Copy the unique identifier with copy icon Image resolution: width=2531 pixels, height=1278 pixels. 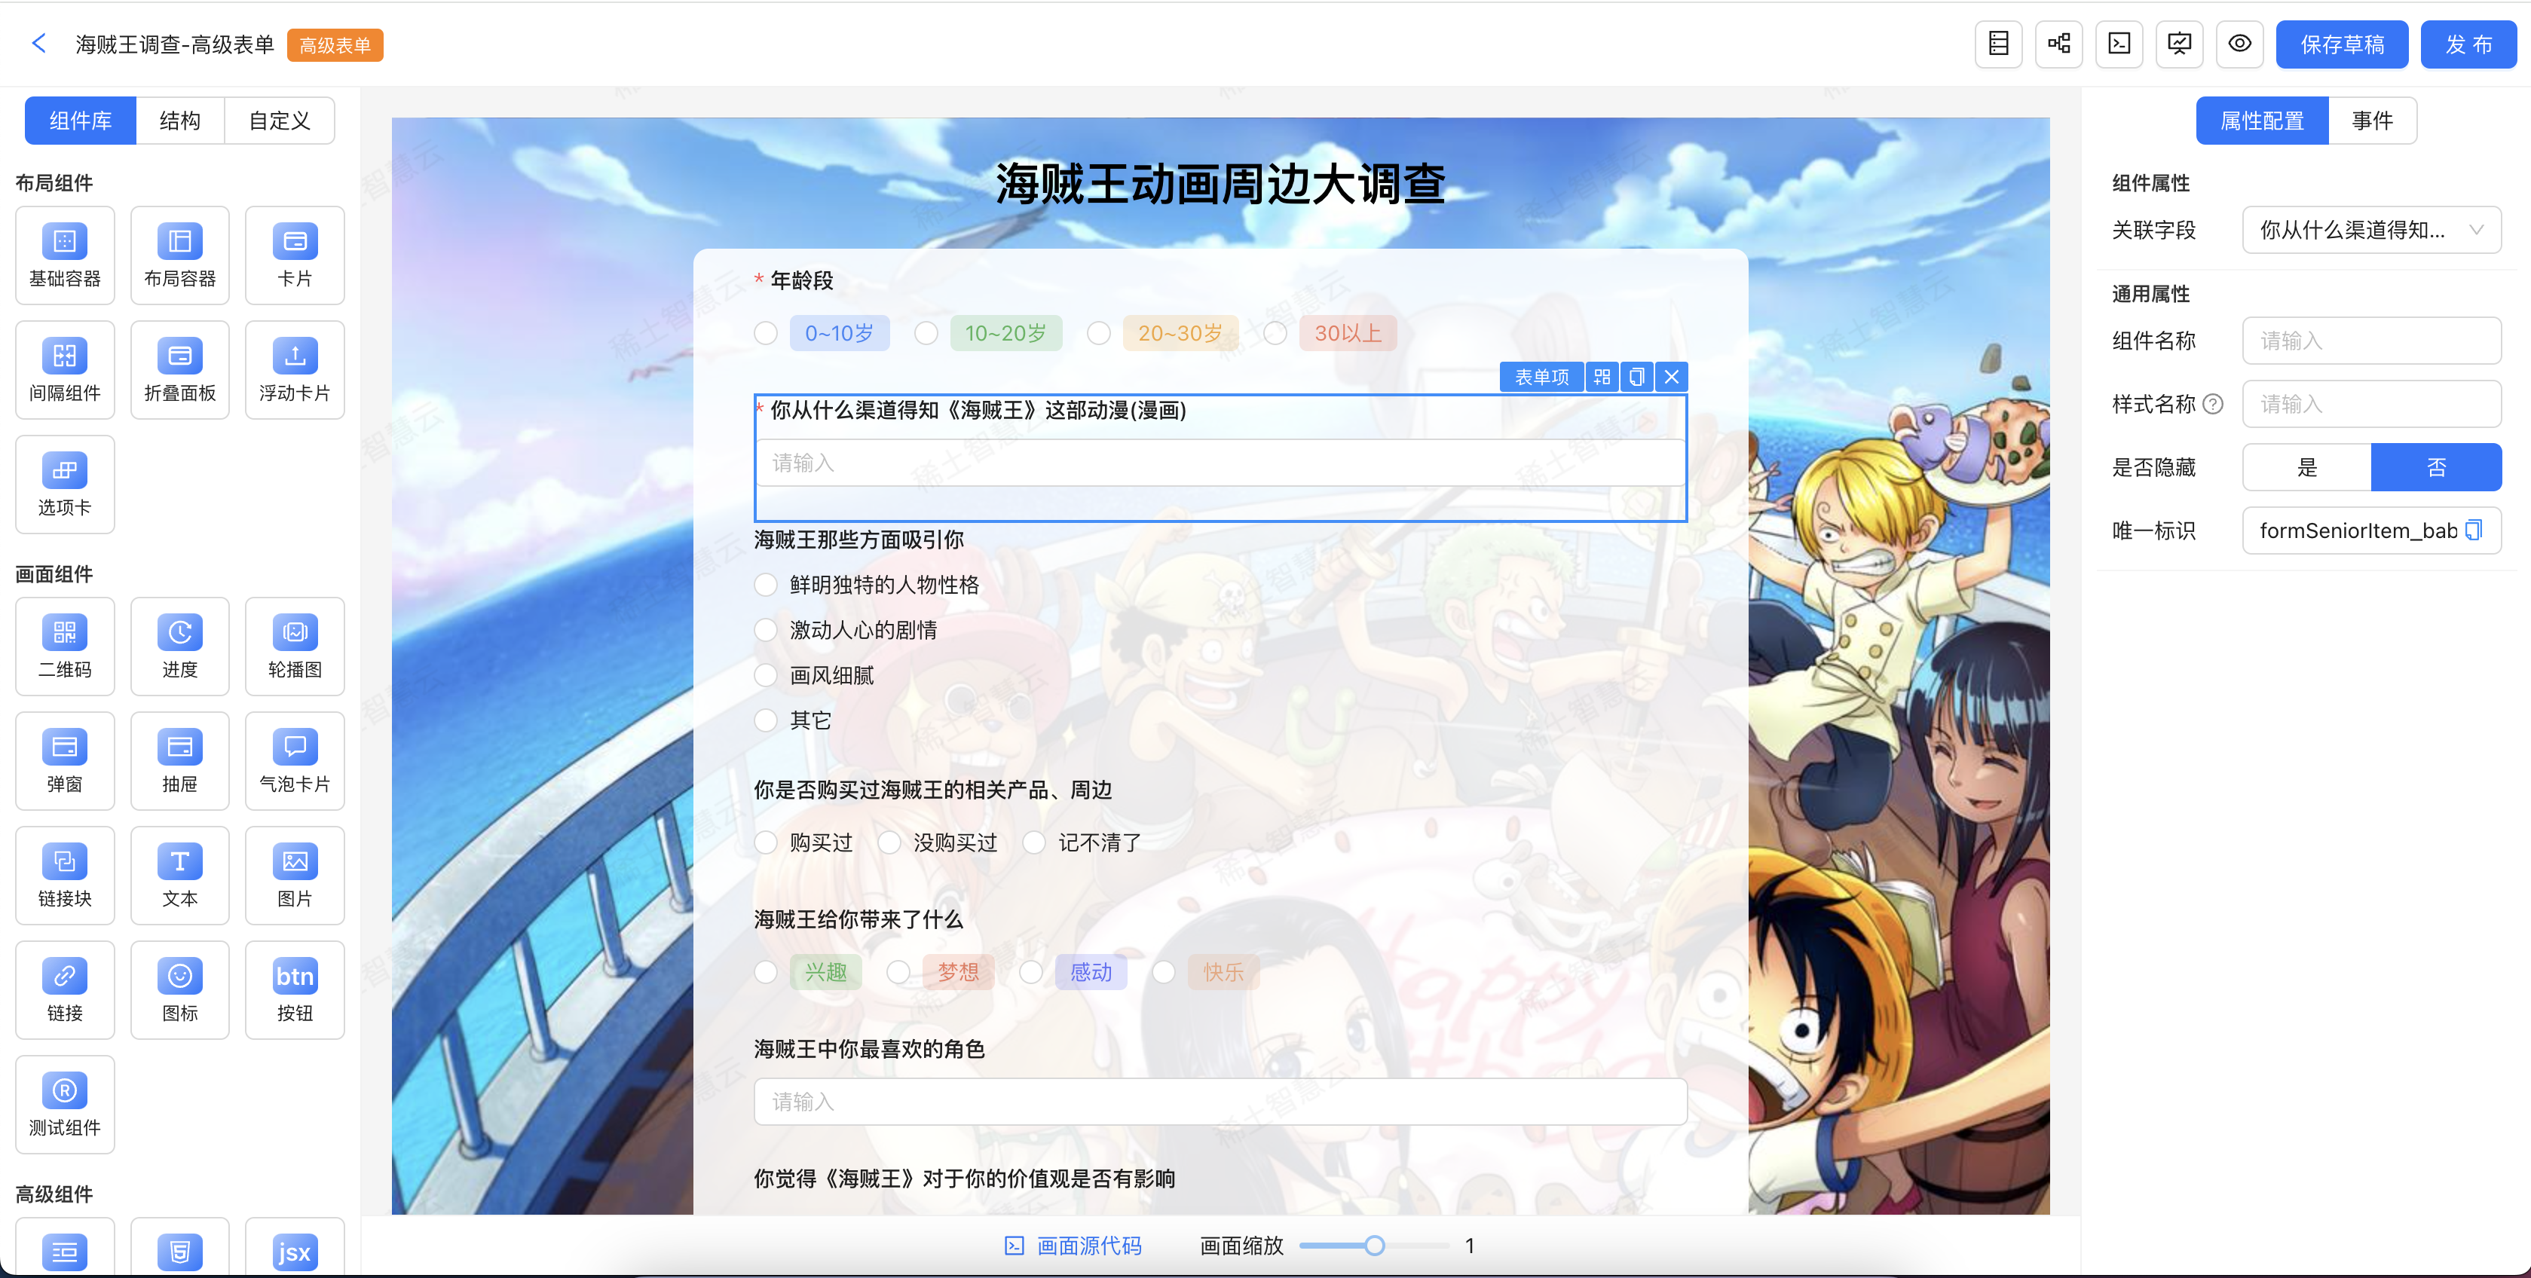[x=2474, y=530]
